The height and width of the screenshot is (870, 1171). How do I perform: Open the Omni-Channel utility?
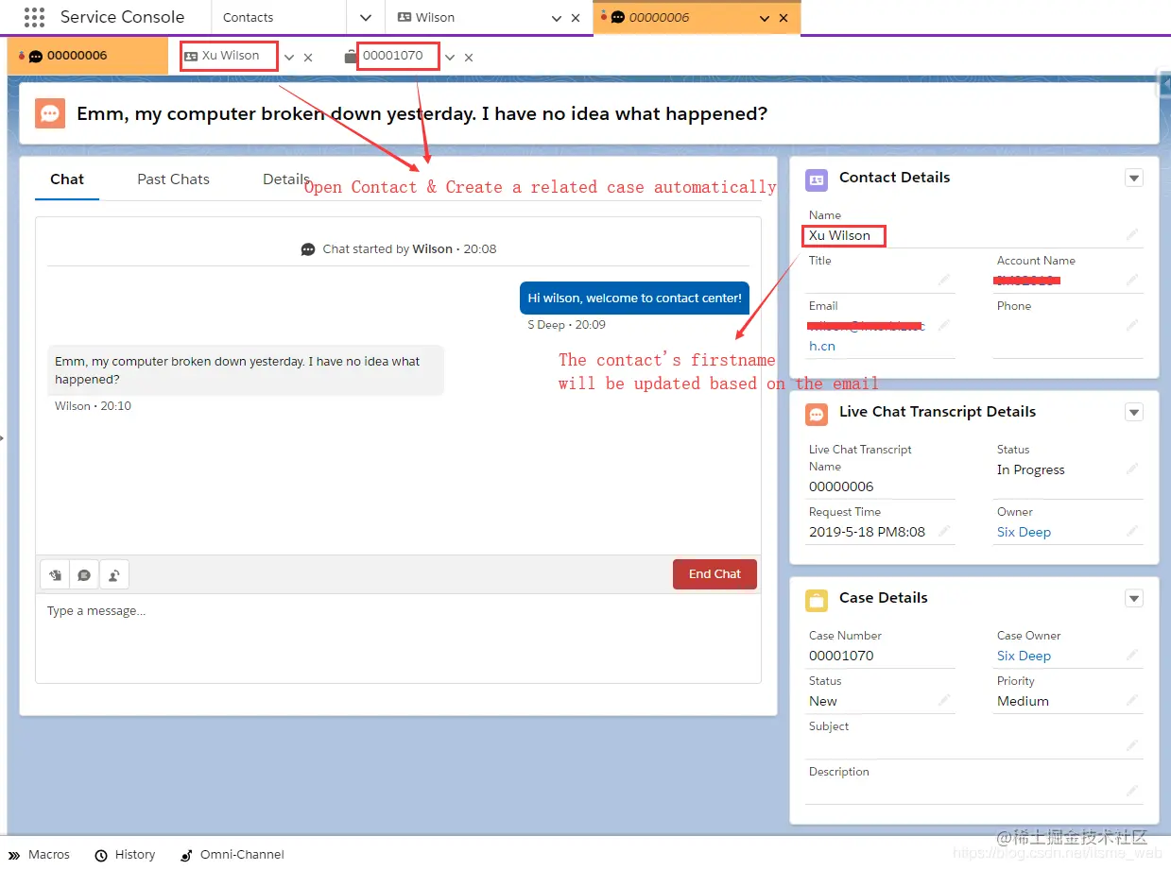(x=232, y=854)
